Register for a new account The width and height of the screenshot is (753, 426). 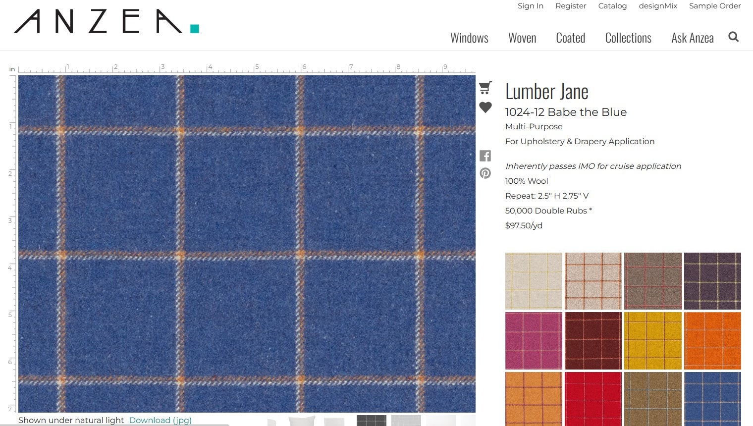coord(571,6)
